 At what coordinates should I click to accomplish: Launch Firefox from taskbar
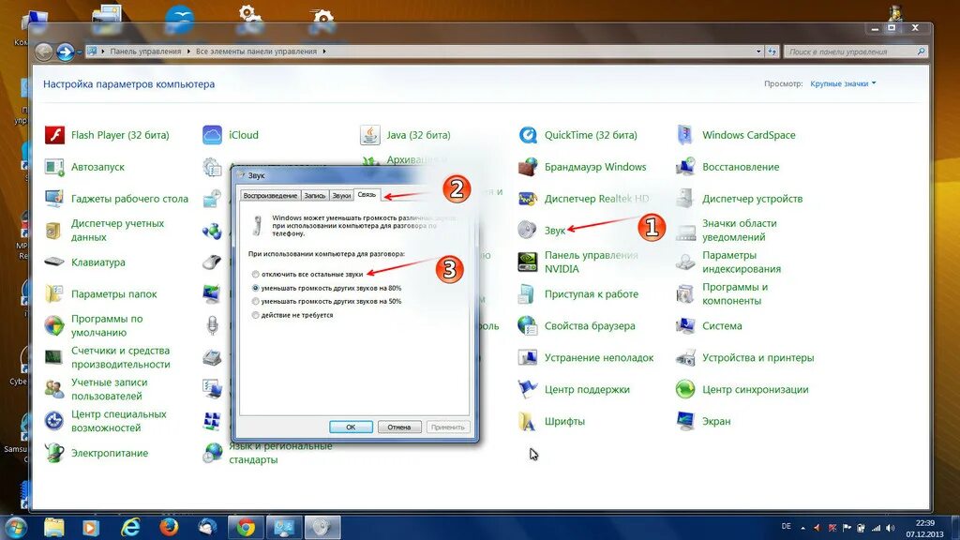tap(169, 527)
